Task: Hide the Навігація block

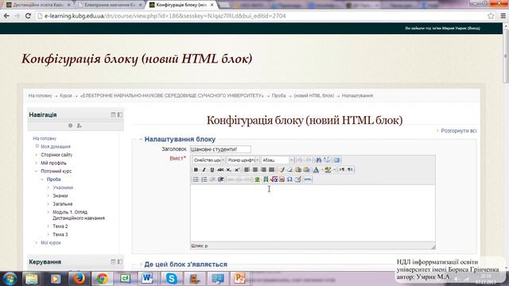Action: pyautogui.click(x=113, y=114)
